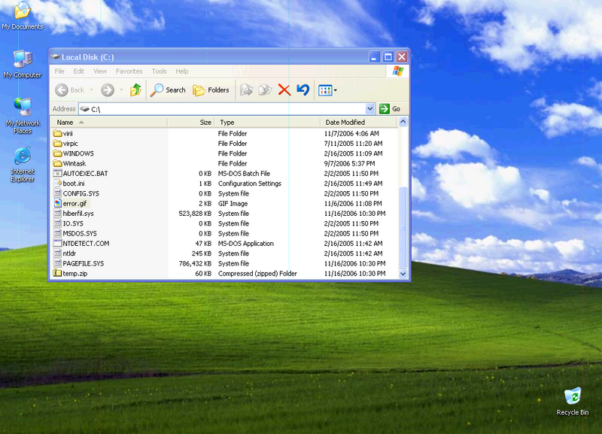
Task: Click the 11/7/2006 4:06 AM date
Action: (x=351, y=134)
